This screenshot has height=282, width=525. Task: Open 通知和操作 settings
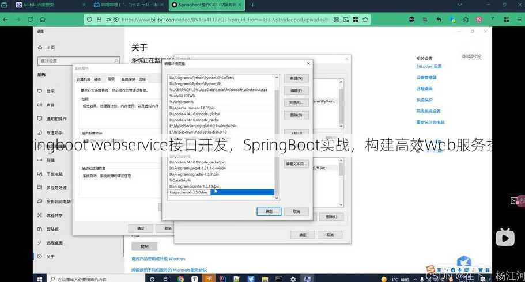pos(52,119)
